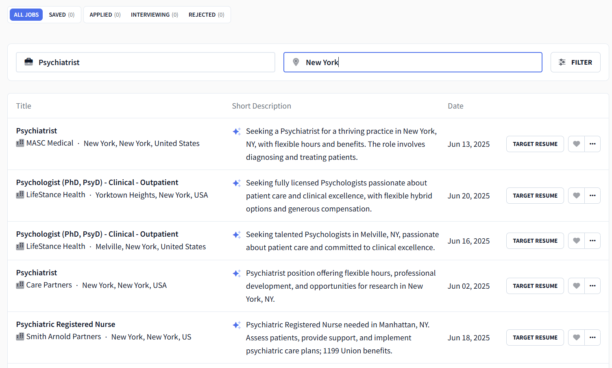Click inside the New York location input field
Viewport: 612px width, 368px height.
click(x=407, y=62)
